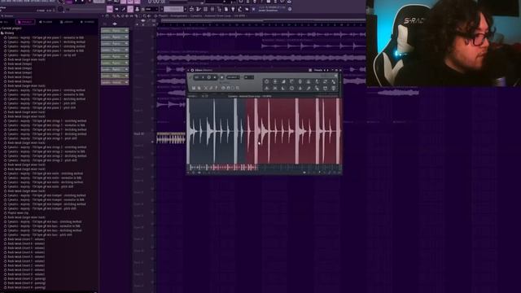Switch browser to the All tab
The height and width of the screenshot is (293, 521).
pyautogui.click(x=6, y=22)
